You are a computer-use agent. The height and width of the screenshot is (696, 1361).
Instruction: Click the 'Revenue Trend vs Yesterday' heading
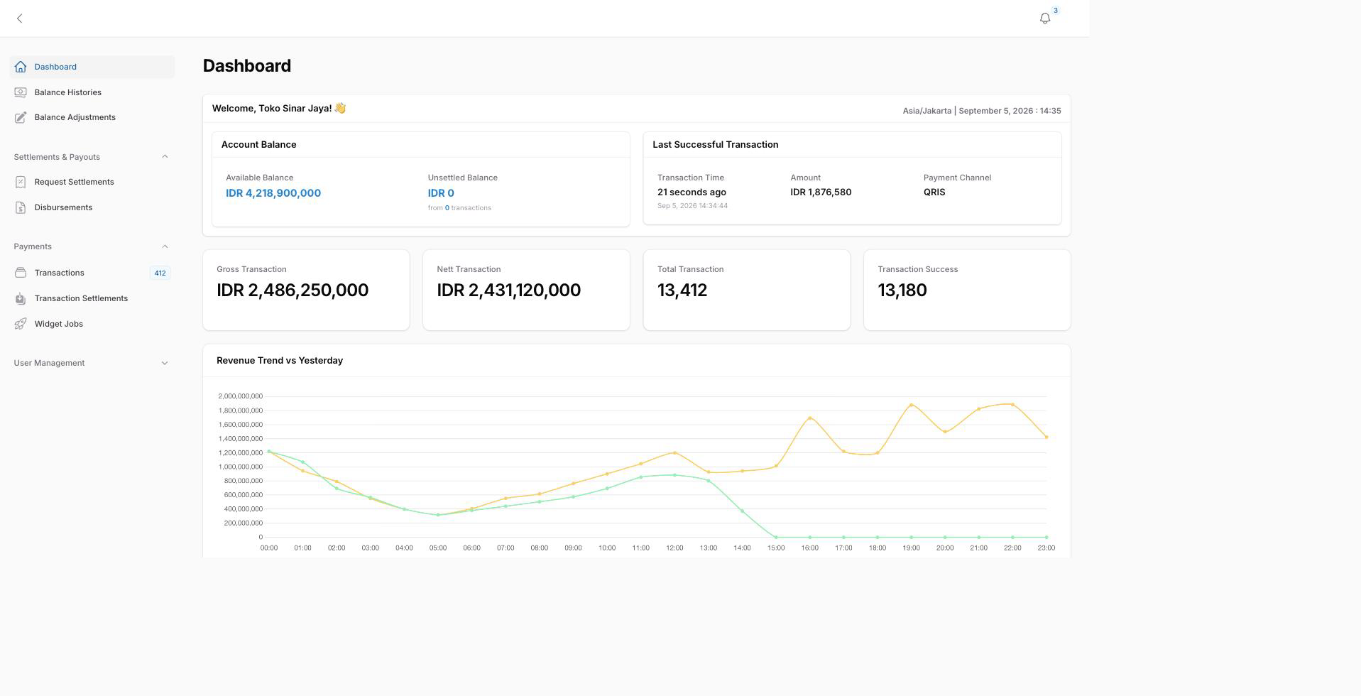(280, 361)
